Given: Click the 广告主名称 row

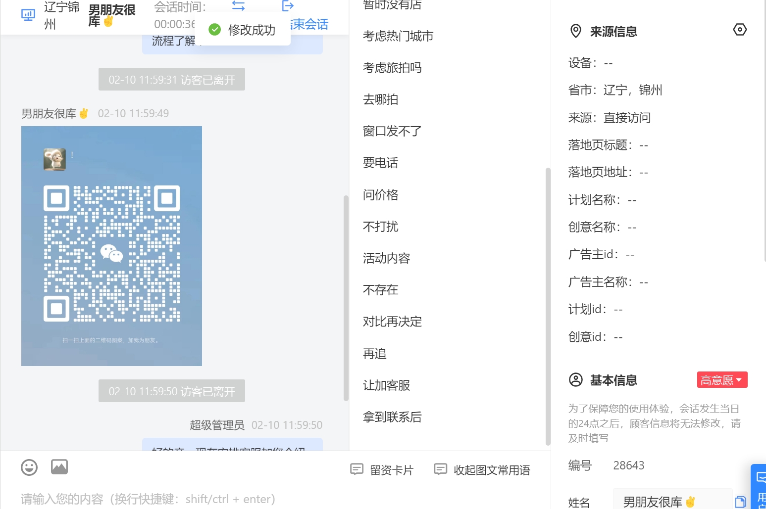Looking at the screenshot, I should (x=608, y=282).
